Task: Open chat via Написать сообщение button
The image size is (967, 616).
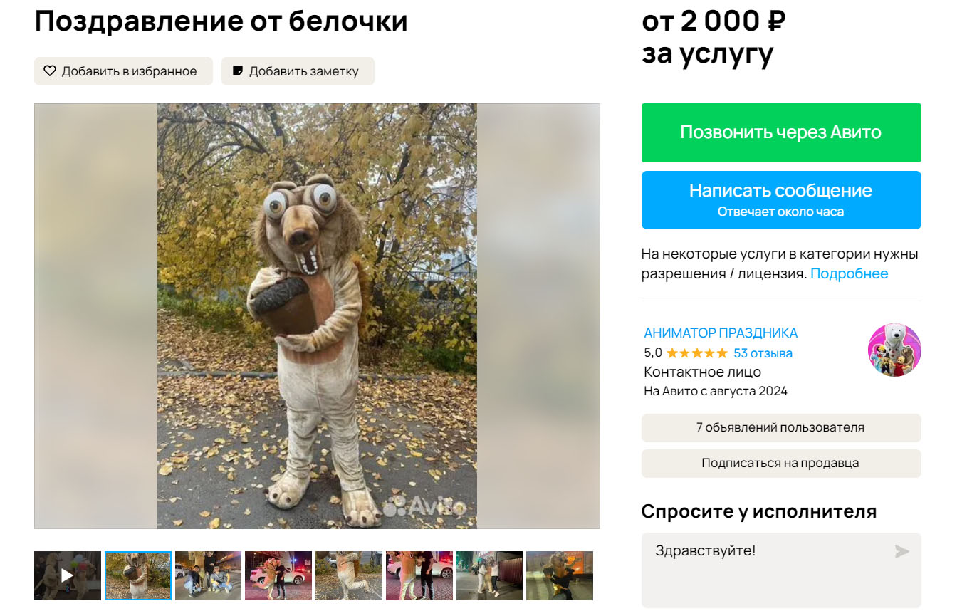Action: [x=781, y=200]
